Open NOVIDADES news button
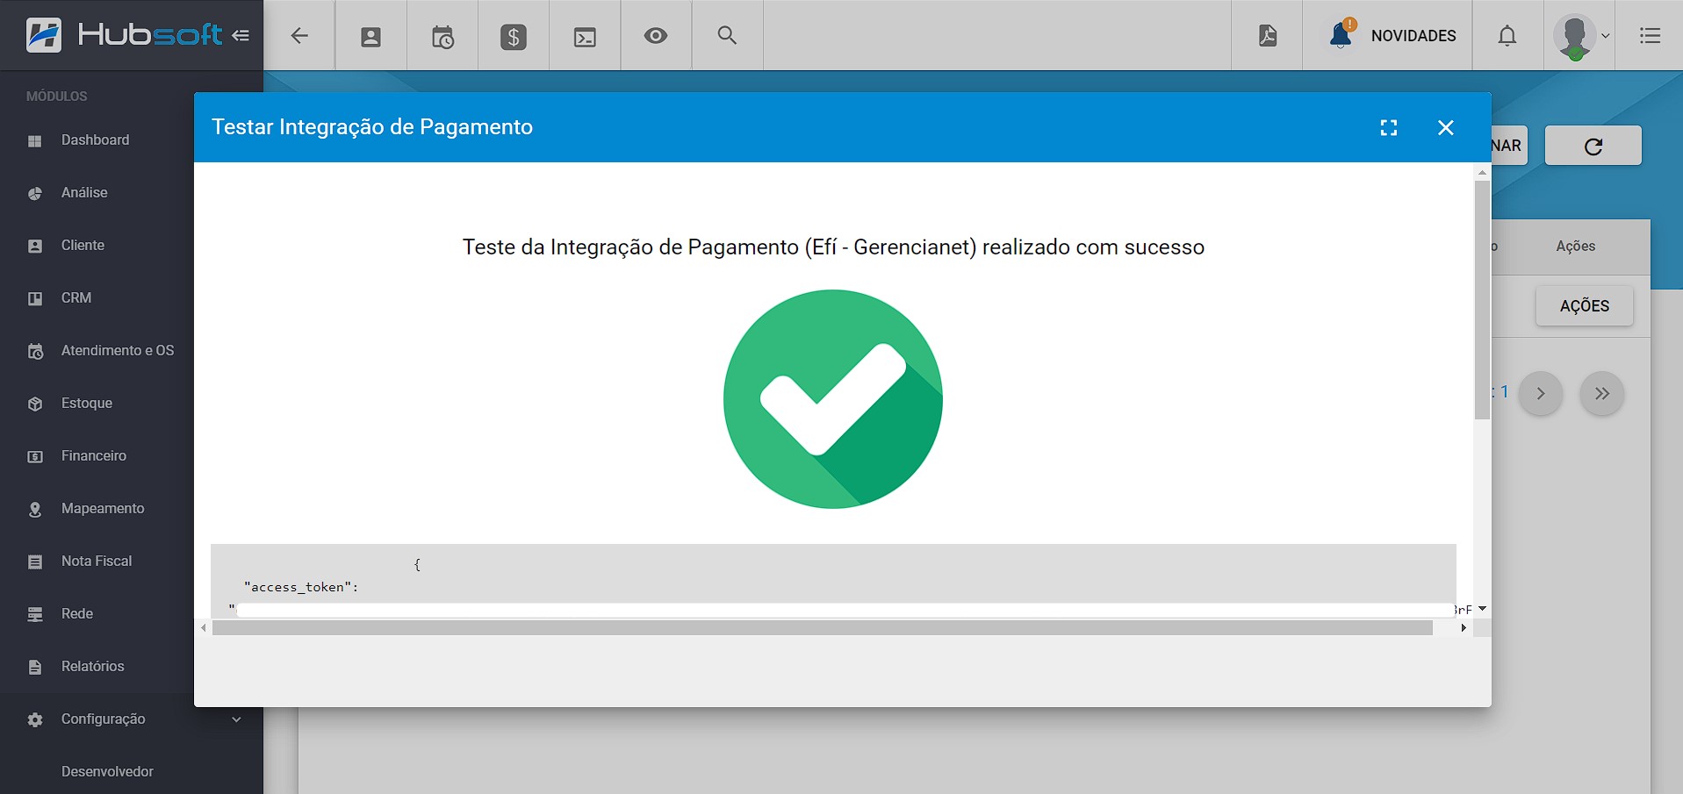Screen dimensions: 1683x794 (x=1387, y=36)
